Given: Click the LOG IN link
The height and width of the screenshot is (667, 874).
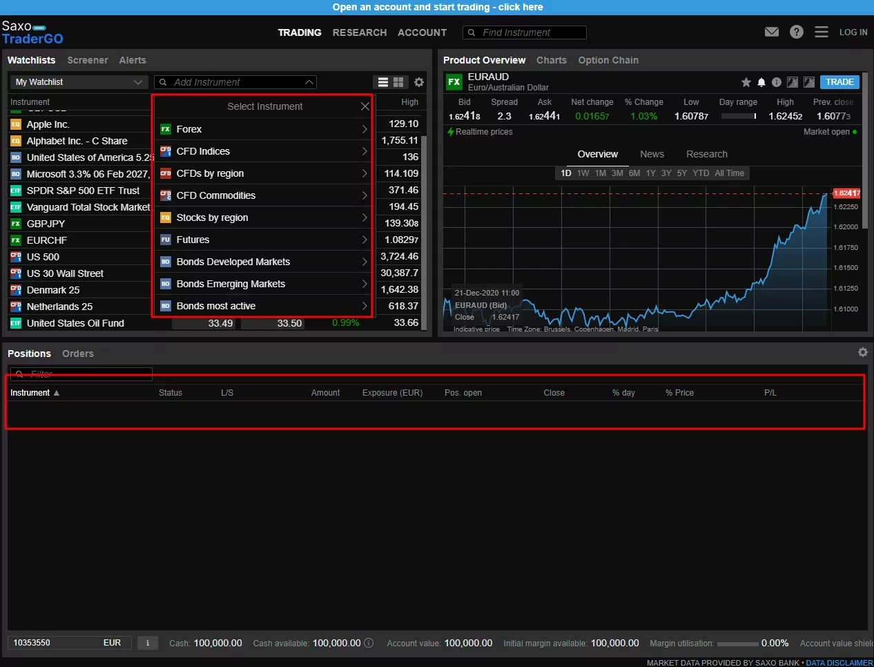Looking at the screenshot, I should 853,32.
